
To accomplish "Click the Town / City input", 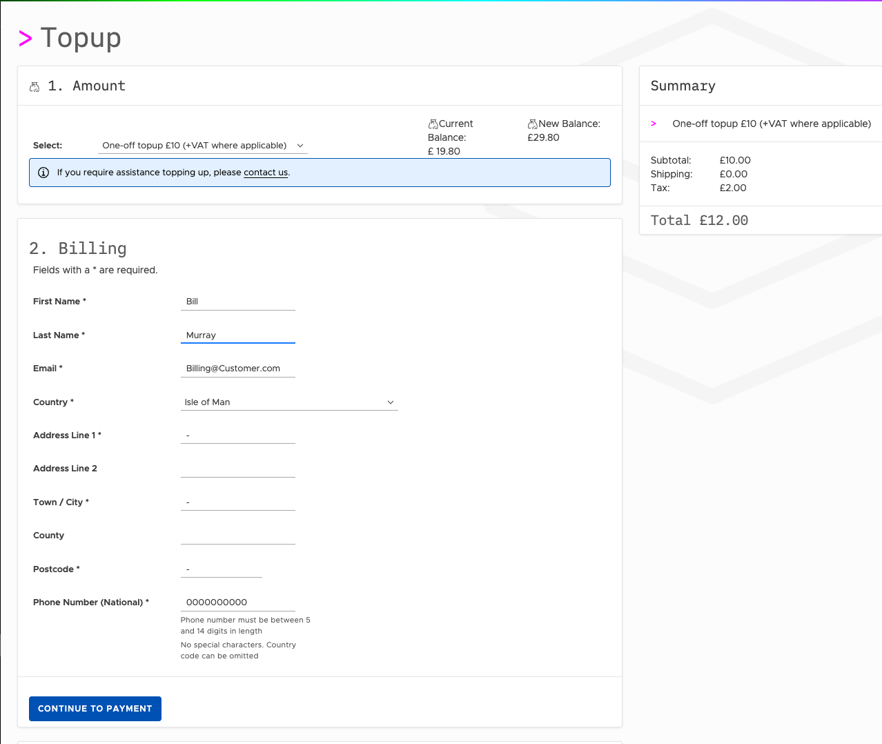I will point(237,502).
